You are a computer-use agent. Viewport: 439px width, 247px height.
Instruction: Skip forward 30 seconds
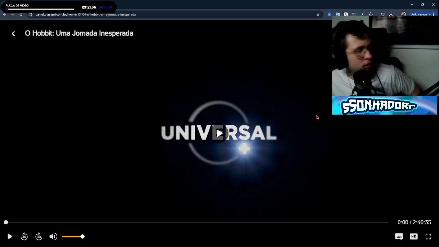coord(39,236)
